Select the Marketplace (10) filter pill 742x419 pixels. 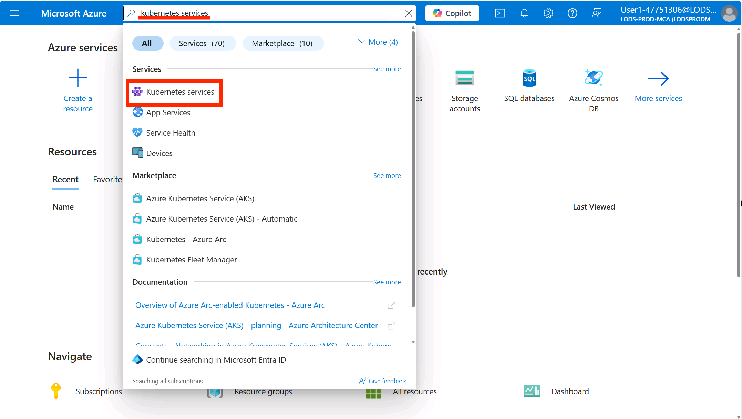tap(282, 43)
